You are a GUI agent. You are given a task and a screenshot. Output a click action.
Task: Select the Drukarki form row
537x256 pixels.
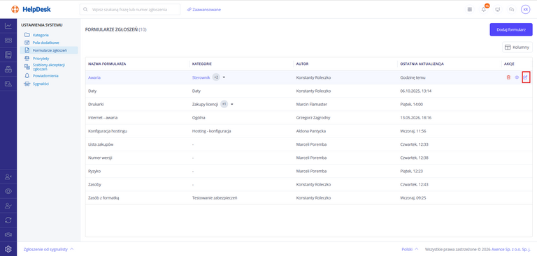click(309, 104)
